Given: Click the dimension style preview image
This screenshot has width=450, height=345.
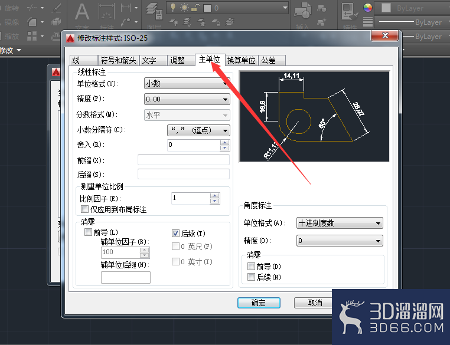Looking at the screenshot, I should 314,116.
